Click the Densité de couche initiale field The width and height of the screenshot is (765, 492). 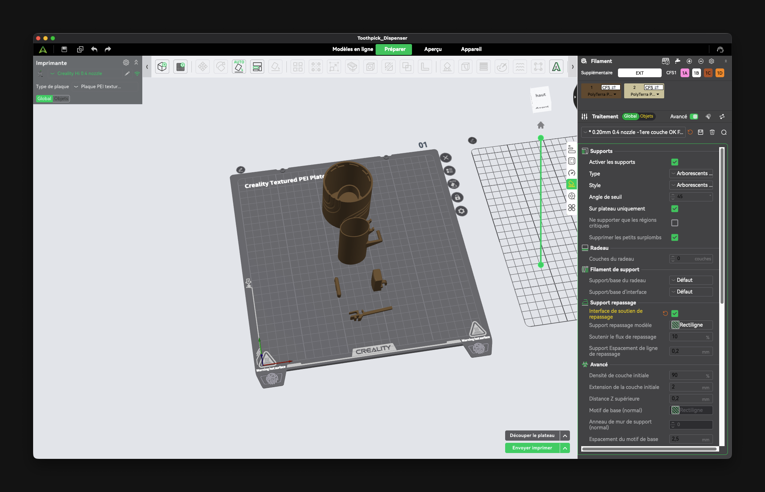click(691, 375)
